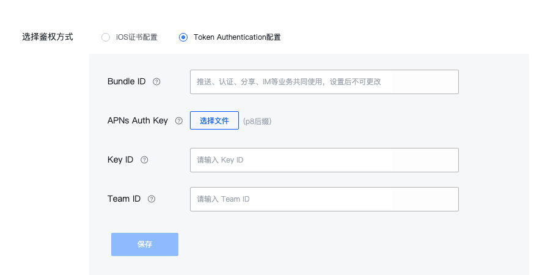Click the 保存 save button

pyautogui.click(x=145, y=244)
